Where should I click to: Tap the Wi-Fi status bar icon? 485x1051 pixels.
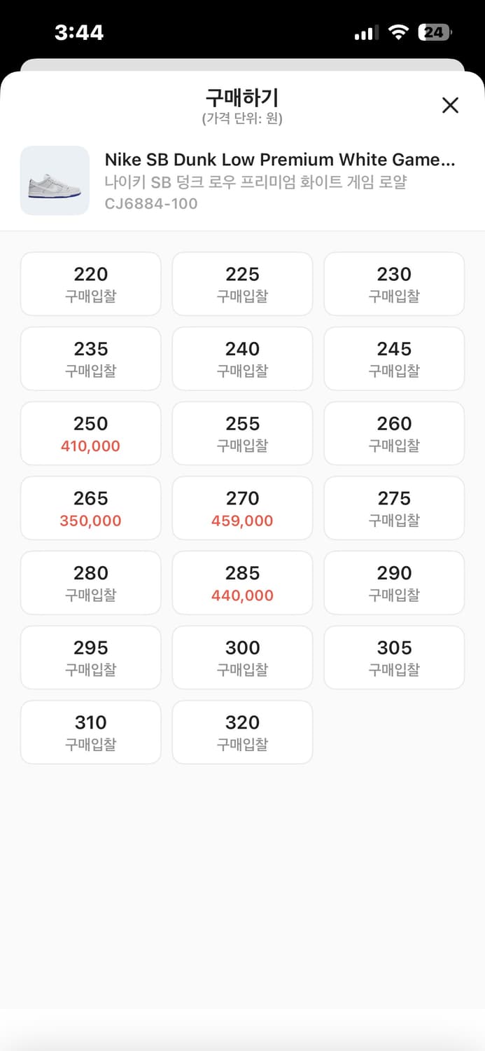tap(398, 32)
